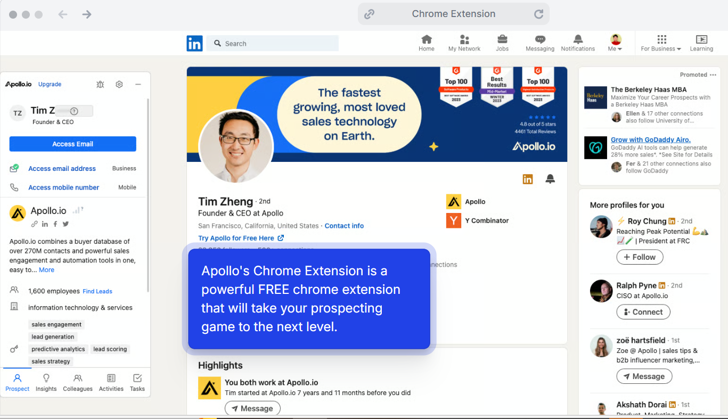Open Apollo.io company Twitter icon
This screenshot has height=419, width=728.
66,224
